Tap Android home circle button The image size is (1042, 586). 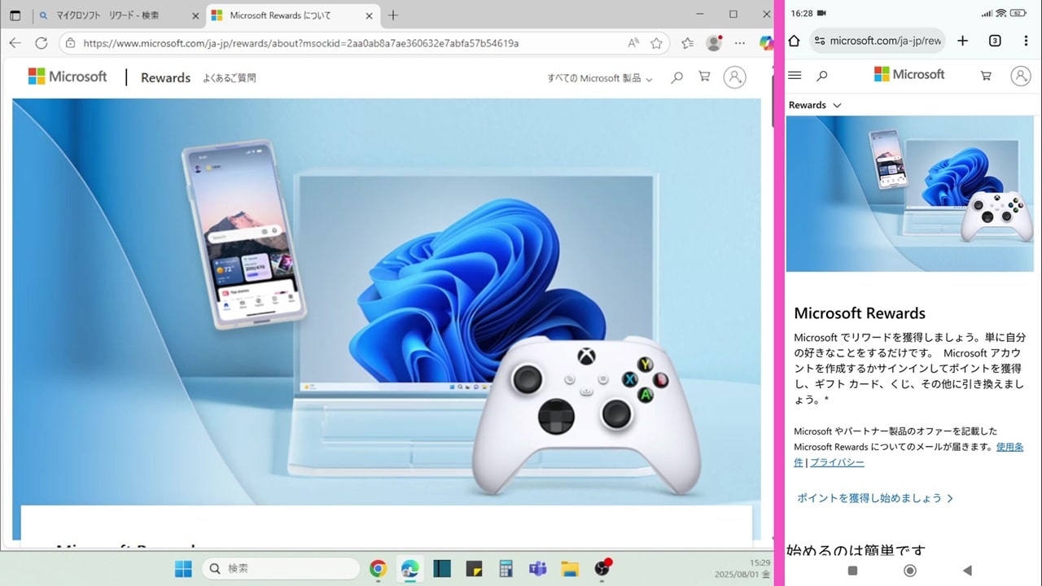(910, 571)
